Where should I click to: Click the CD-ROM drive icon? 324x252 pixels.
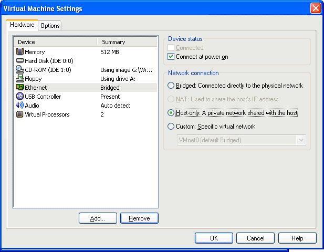tap(20, 70)
